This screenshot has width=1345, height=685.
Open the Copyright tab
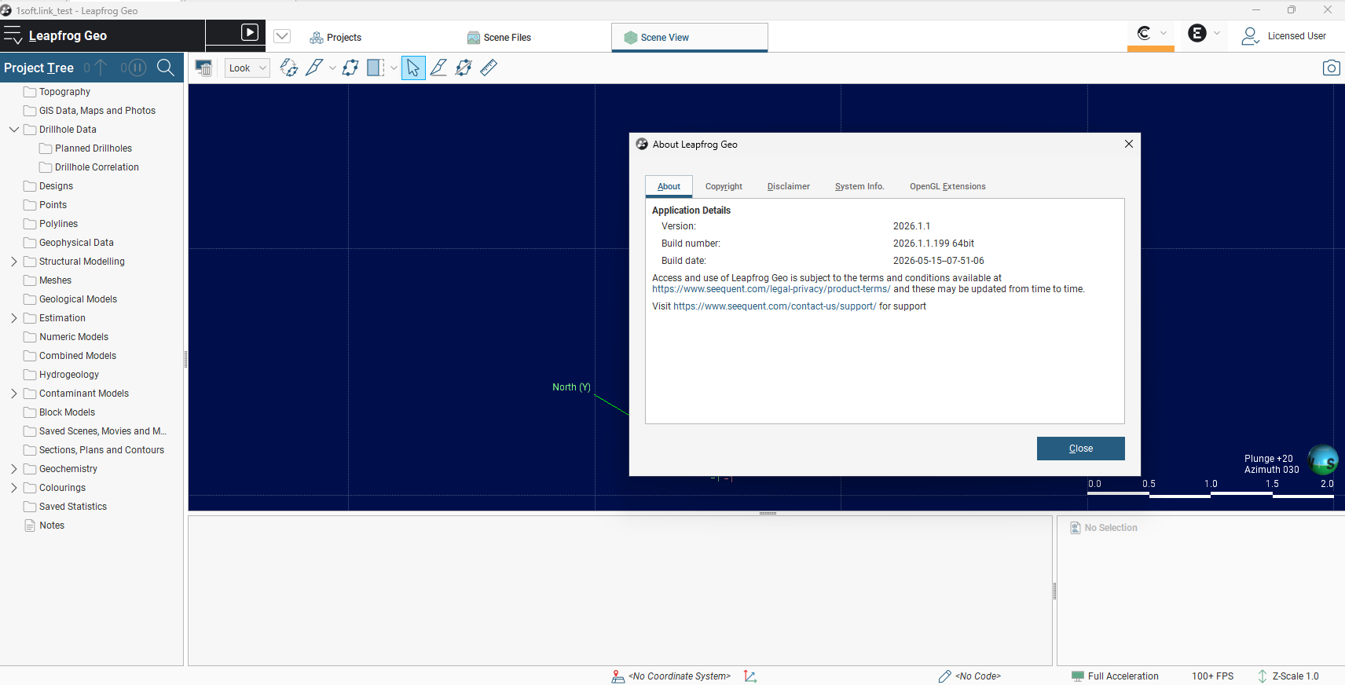[724, 186]
